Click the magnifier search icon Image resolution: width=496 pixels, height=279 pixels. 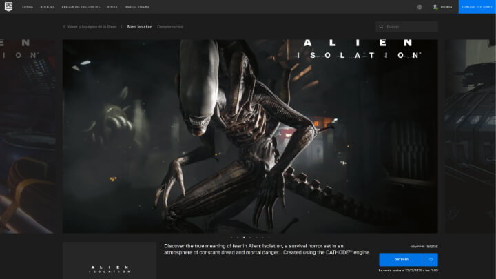pyautogui.click(x=381, y=27)
